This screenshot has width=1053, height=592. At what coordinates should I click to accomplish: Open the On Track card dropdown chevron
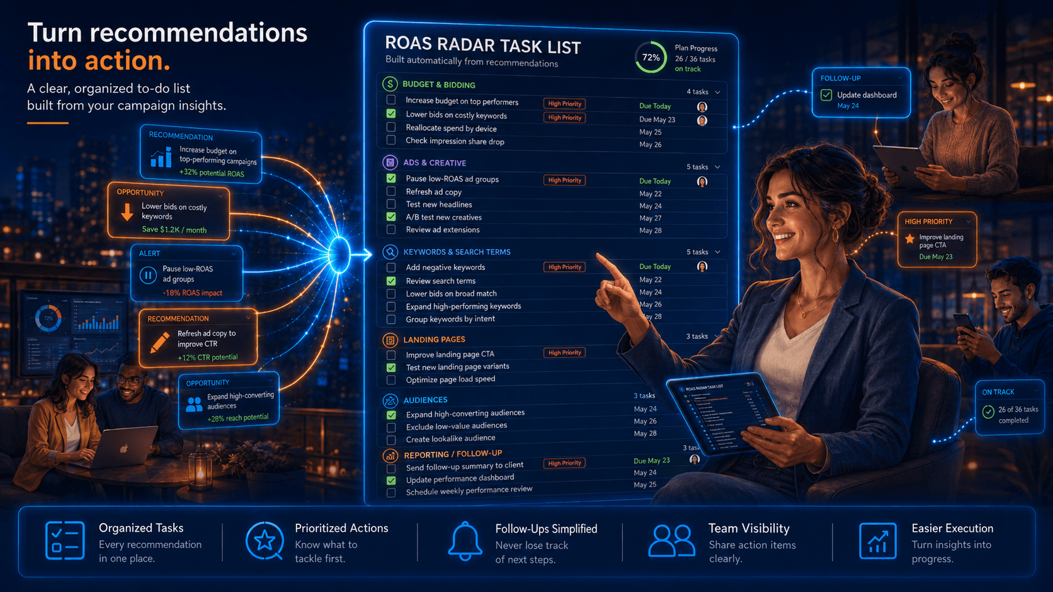pyautogui.click(x=1036, y=391)
